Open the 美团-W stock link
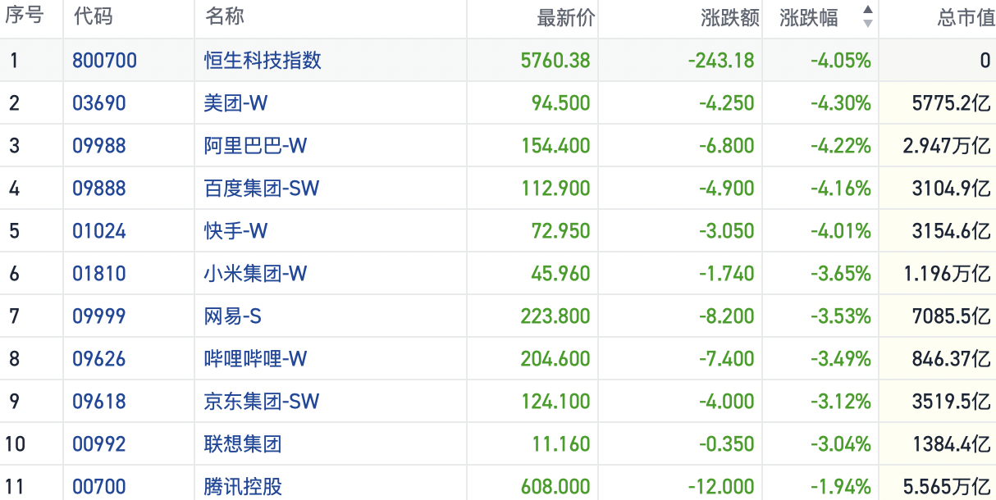This screenshot has width=996, height=500. (x=235, y=103)
